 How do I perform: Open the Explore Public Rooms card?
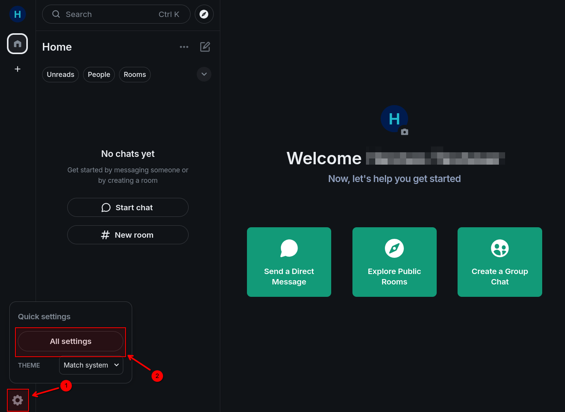[394, 262]
